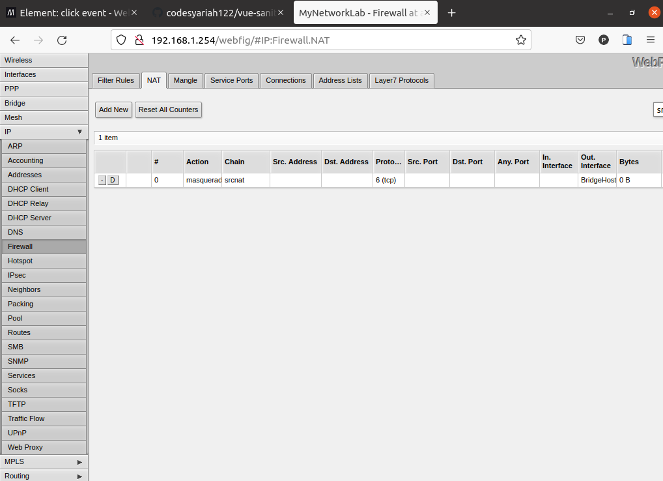Viewport: 663px width, 481px height.
Task: Bookmark this page with the star icon
Action: [x=521, y=40]
